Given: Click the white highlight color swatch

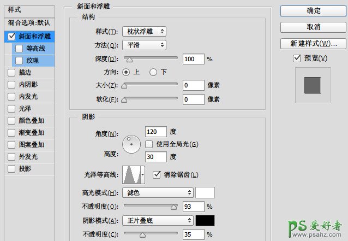Looking at the screenshot, I should pyautogui.click(x=205, y=192).
